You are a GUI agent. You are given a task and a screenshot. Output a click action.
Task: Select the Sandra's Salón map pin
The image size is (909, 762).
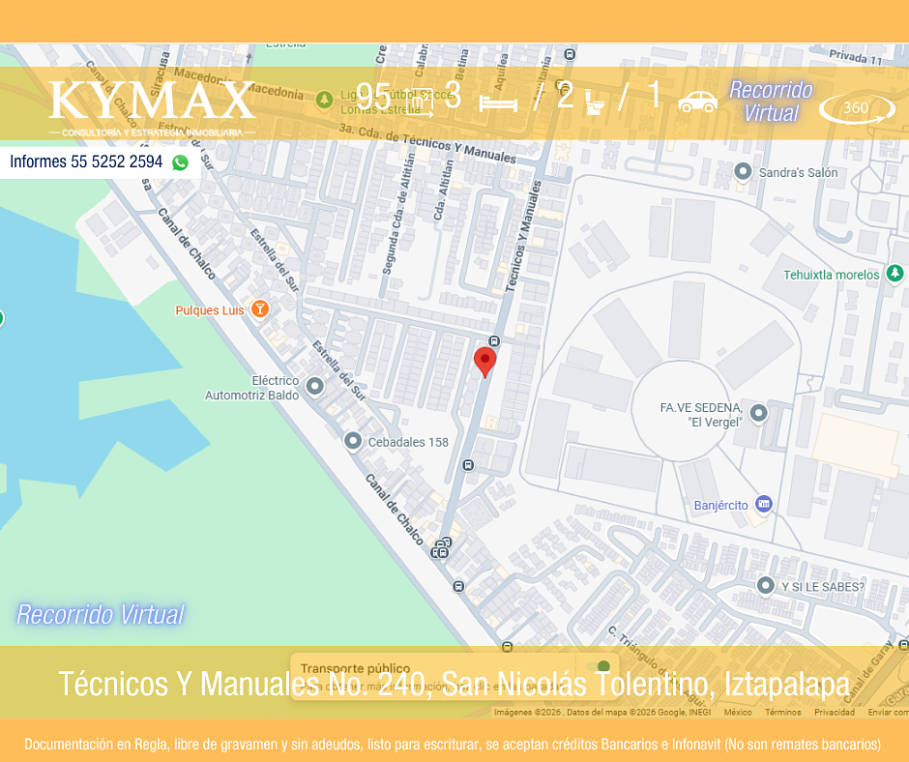point(743,172)
